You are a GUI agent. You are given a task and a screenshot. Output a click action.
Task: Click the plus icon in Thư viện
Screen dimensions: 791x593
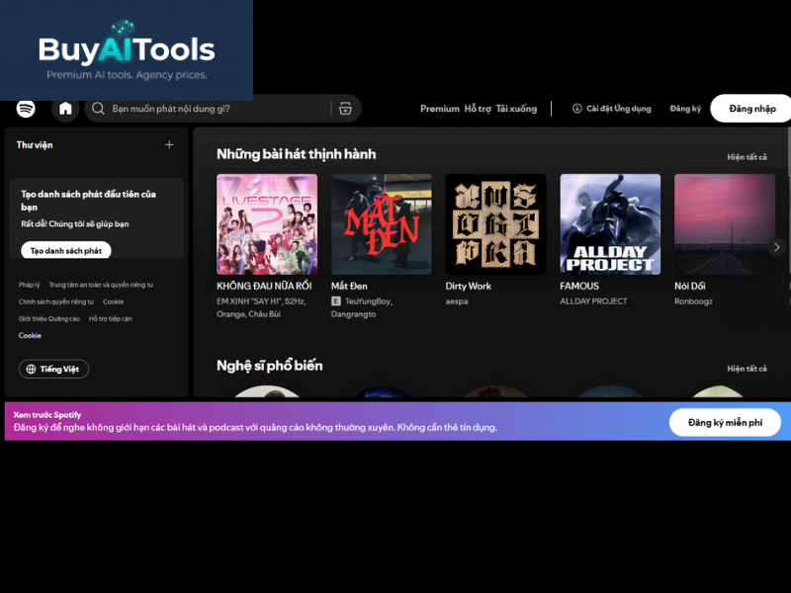169,145
